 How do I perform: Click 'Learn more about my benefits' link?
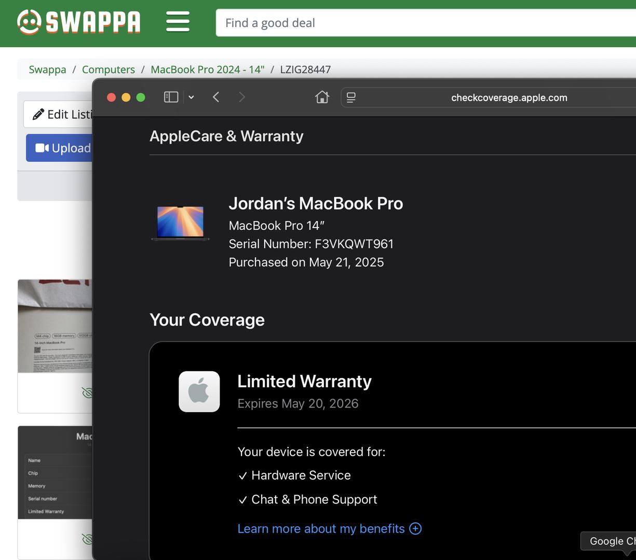tap(321, 528)
